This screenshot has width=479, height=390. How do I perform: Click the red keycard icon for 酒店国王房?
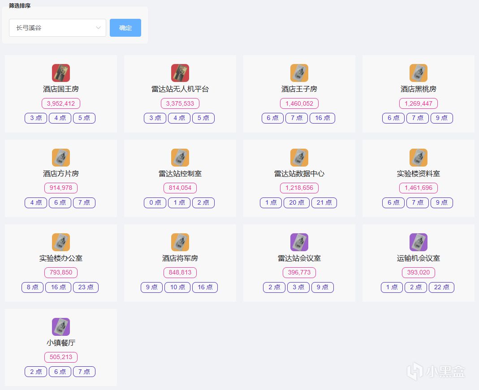[x=61, y=73]
